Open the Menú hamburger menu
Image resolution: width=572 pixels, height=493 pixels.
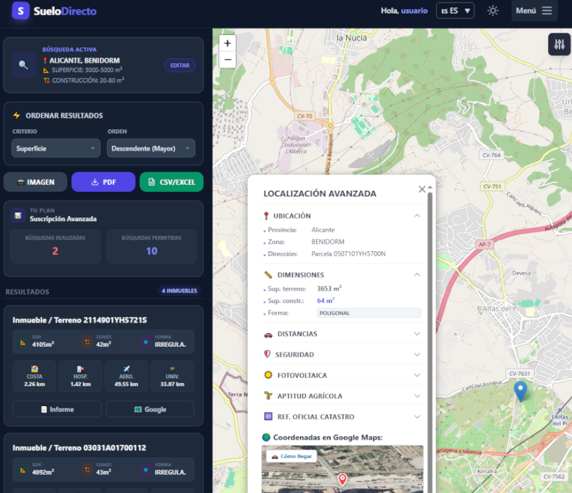point(534,11)
